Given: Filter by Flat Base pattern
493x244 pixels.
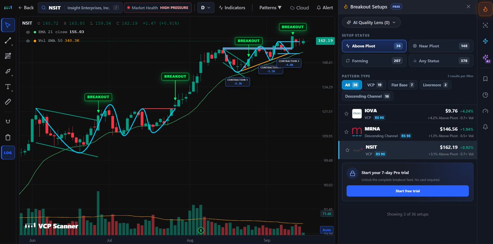Looking at the screenshot, I should pos(403,85).
